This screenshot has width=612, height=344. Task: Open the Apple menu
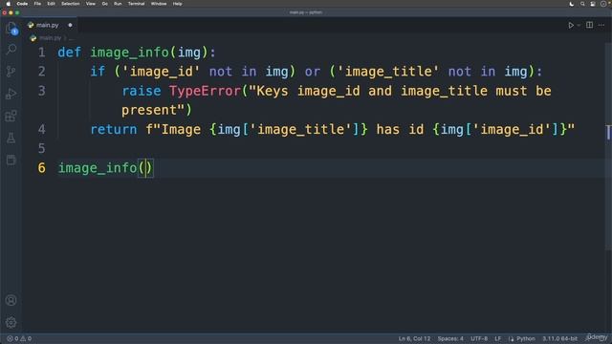(9, 4)
